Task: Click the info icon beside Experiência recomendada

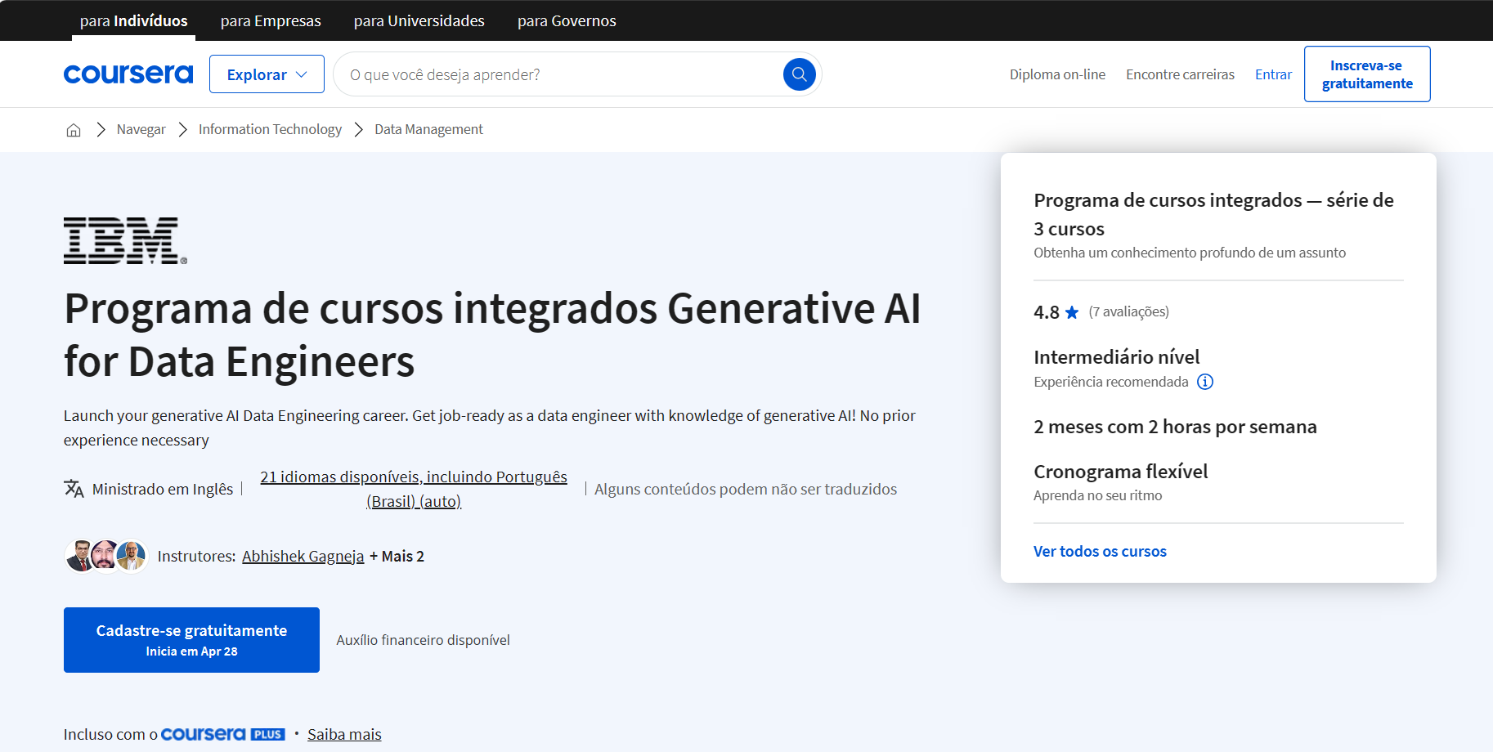Action: 1206,382
